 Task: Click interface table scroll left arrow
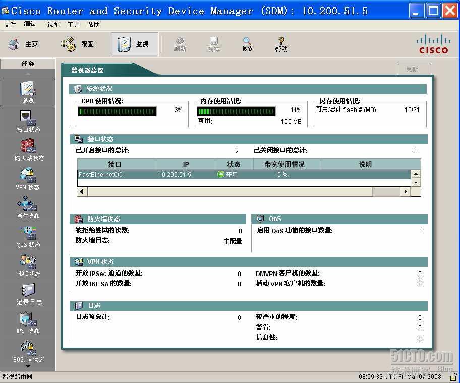82,191
